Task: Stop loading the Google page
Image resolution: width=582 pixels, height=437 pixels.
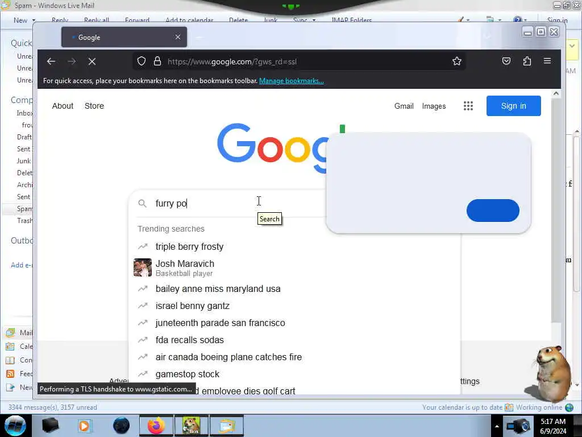Action: click(92, 61)
